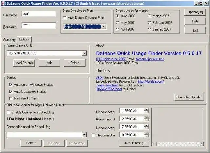Click the Hide button
Screen dimensions: 210x153
195,21
